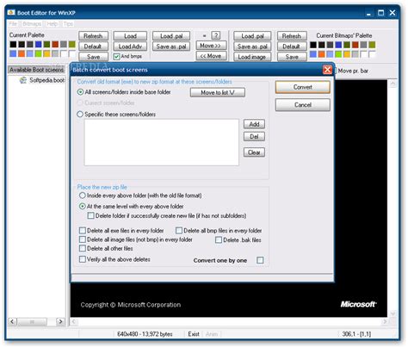Click preview pane vertical scrollbar up arrow
The width and height of the screenshot is (408, 348).
pos(393,84)
